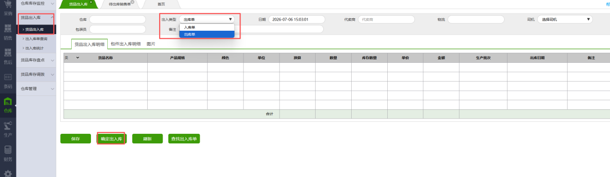Click the 确定出入库 confirm button

tap(111, 139)
